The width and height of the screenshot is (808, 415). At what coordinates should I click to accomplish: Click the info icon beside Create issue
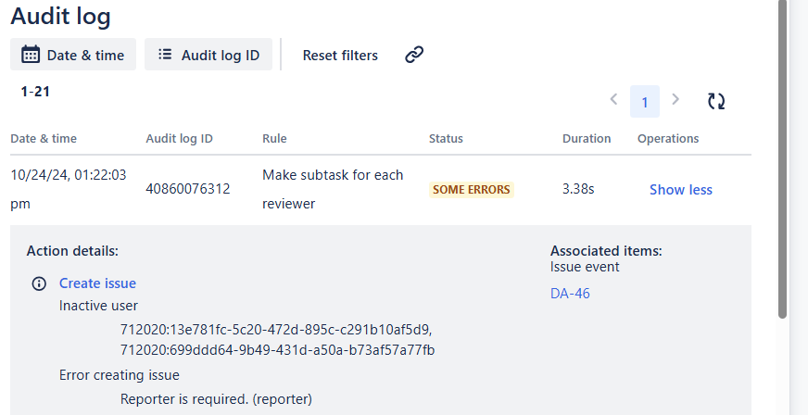[x=39, y=283]
